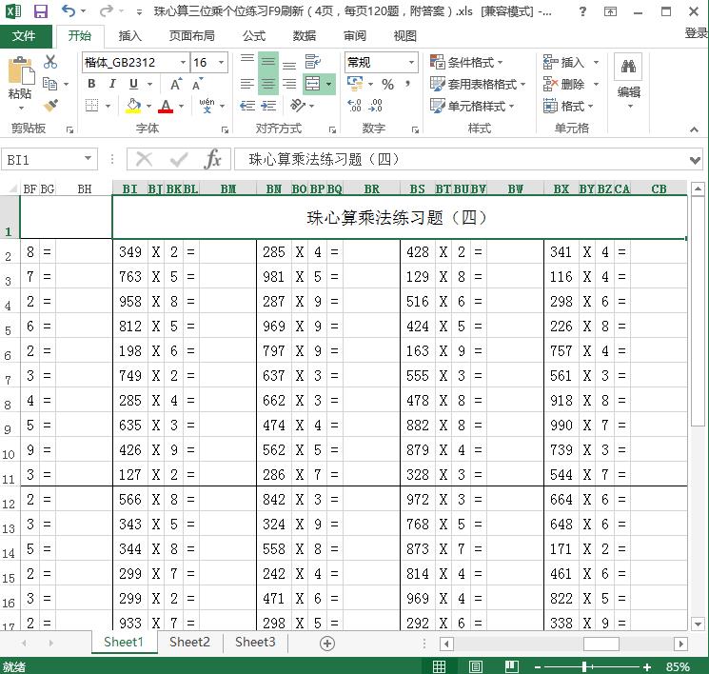This screenshot has width=709, height=674.
Task: Click the Save icon in quick access toolbar
Action: (41, 11)
